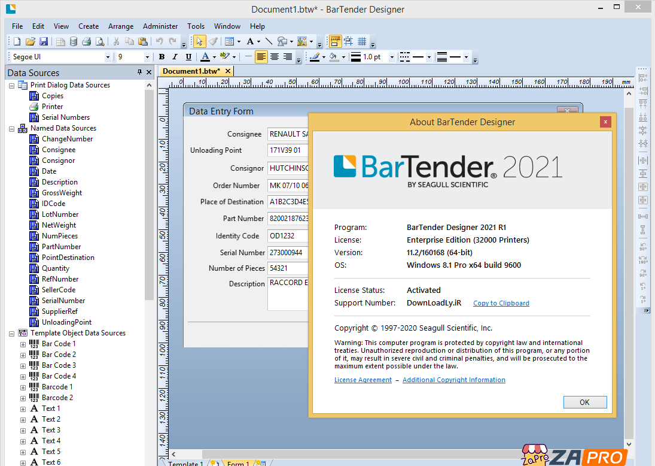This screenshot has width=655, height=466.
Task: Click the Form 1 bottom tab
Action: [237, 463]
